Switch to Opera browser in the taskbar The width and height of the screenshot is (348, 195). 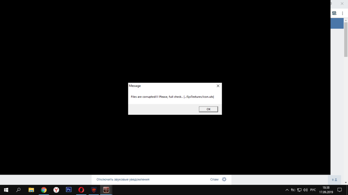tap(81, 190)
